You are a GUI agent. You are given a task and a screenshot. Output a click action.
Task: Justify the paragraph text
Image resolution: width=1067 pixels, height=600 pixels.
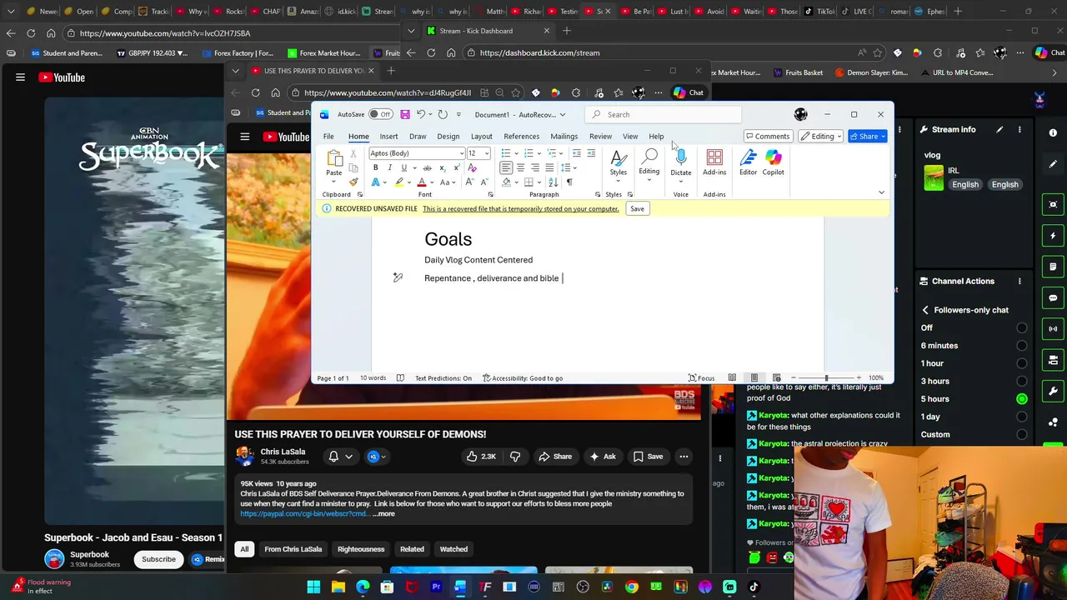click(549, 167)
